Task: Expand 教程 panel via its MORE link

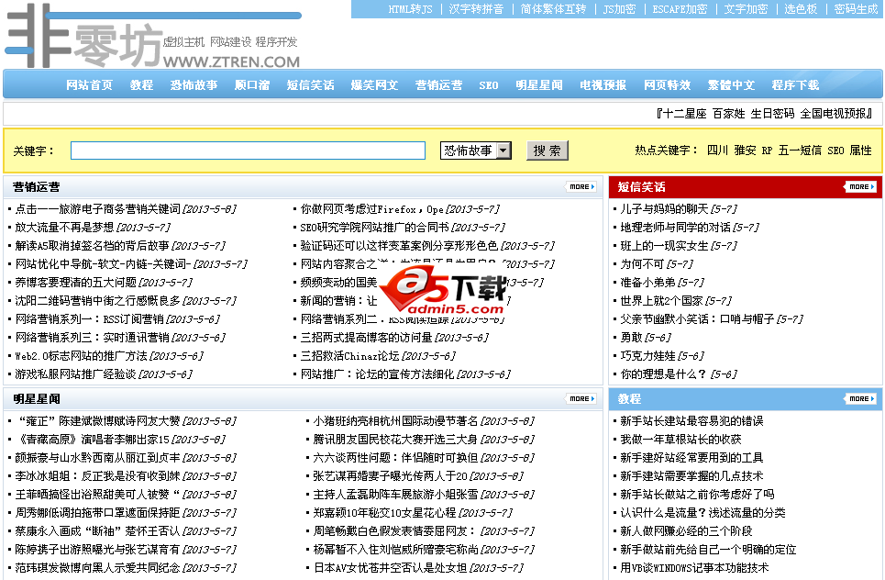Action: point(859,399)
